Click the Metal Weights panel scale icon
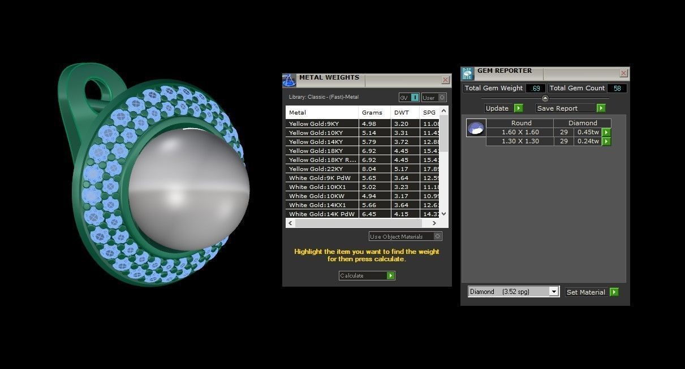Image resolution: width=685 pixels, height=369 pixels. (289, 80)
